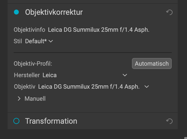Viewport: 187px width, 139px height.
Task: Click the Objektiv-Profil label
Action: [x=33, y=63]
